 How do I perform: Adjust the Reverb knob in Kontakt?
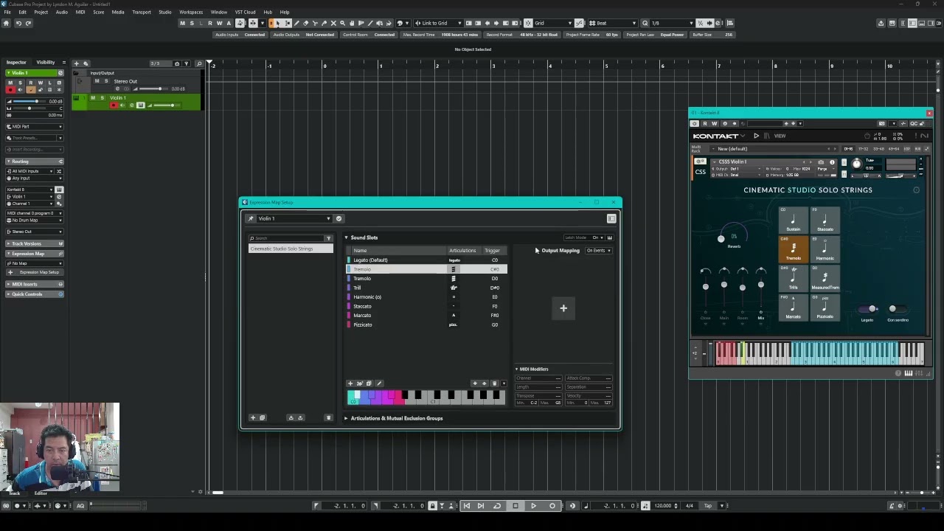(721, 238)
